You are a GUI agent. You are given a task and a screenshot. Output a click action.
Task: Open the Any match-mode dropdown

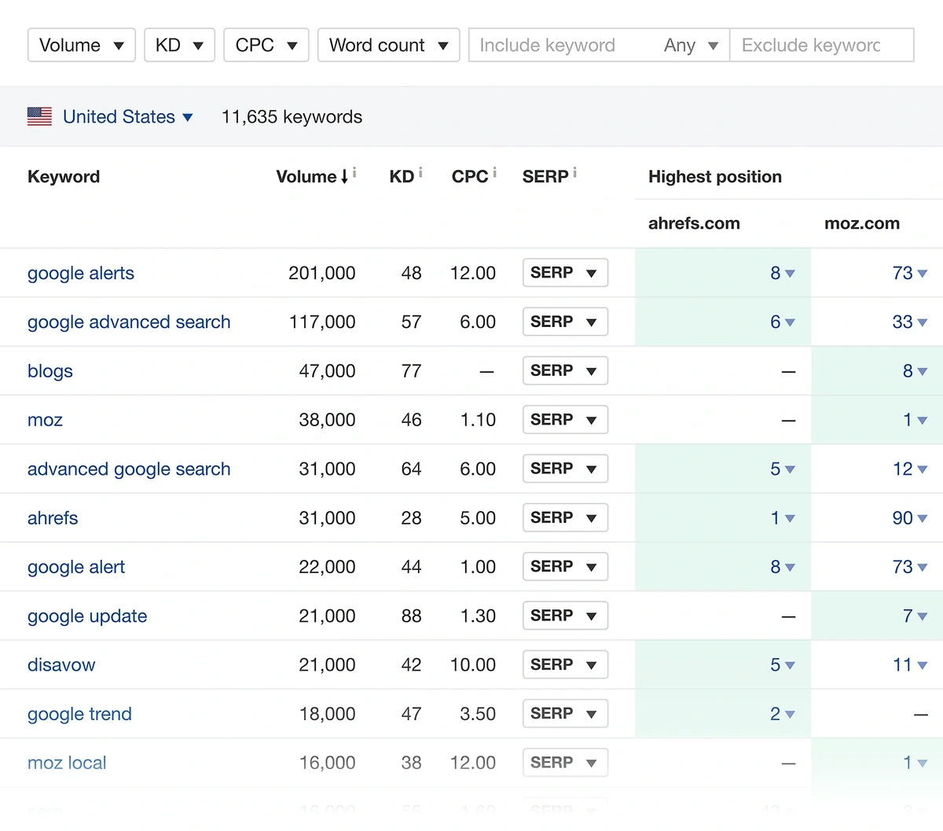[691, 45]
